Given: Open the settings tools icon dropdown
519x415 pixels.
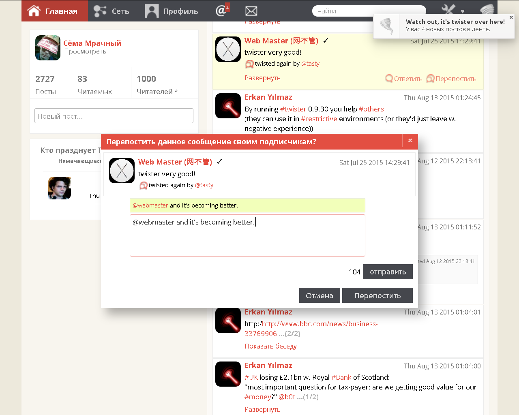Looking at the screenshot, I should point(452,10).
